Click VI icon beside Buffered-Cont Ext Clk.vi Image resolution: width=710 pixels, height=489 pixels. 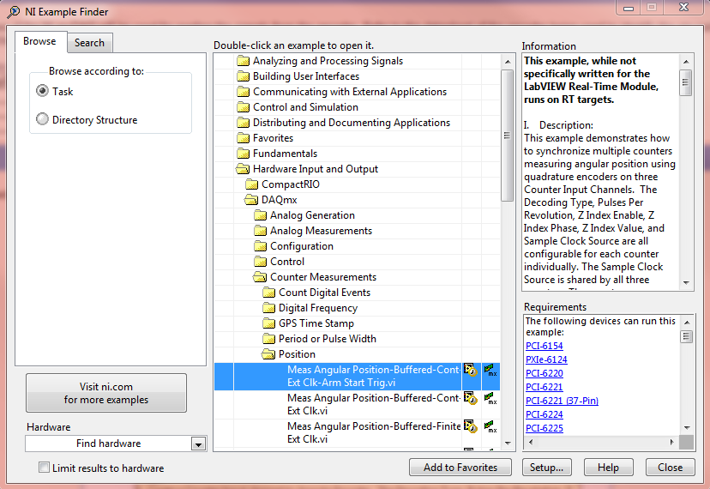(471, 398)
